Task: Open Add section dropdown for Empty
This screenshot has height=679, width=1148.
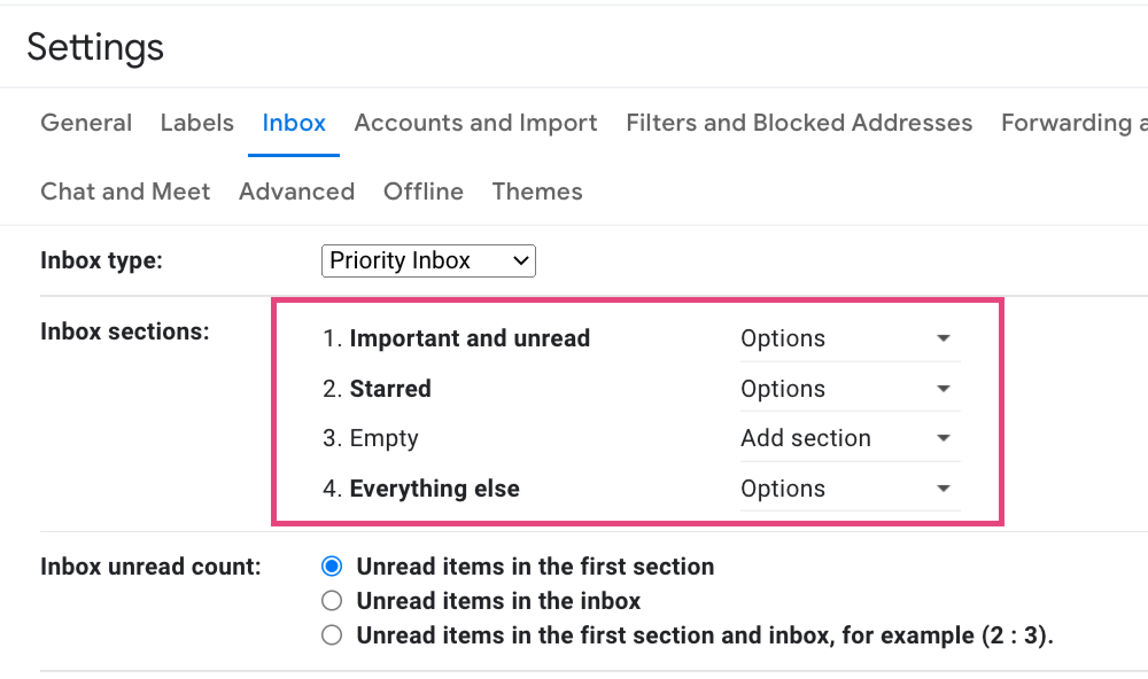Action: [844, 439]
